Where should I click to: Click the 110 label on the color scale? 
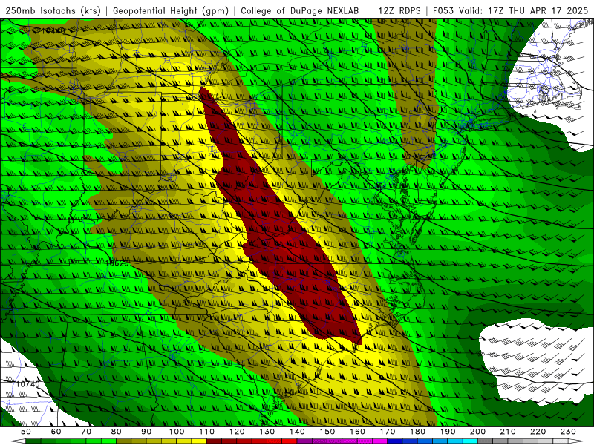(207, 432)
